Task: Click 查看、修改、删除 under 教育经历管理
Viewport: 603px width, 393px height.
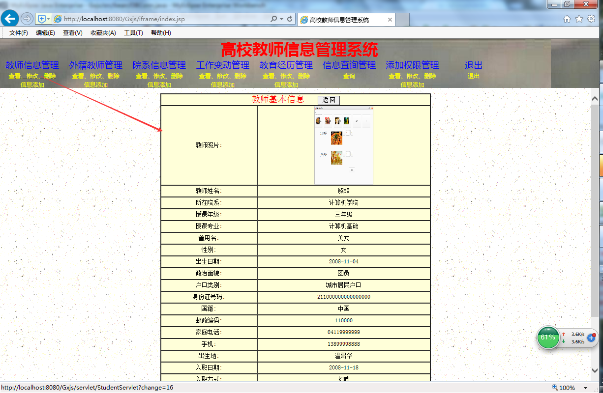Action: click(286, 76)
